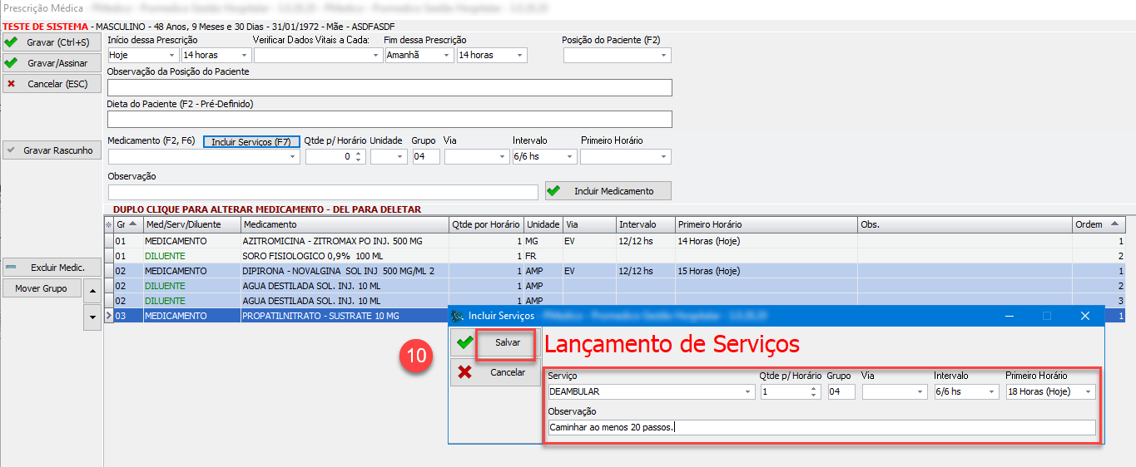The width and height of the screenshot is (1136, 467).
Task: Click the move group up arrow
Action: 92,290
